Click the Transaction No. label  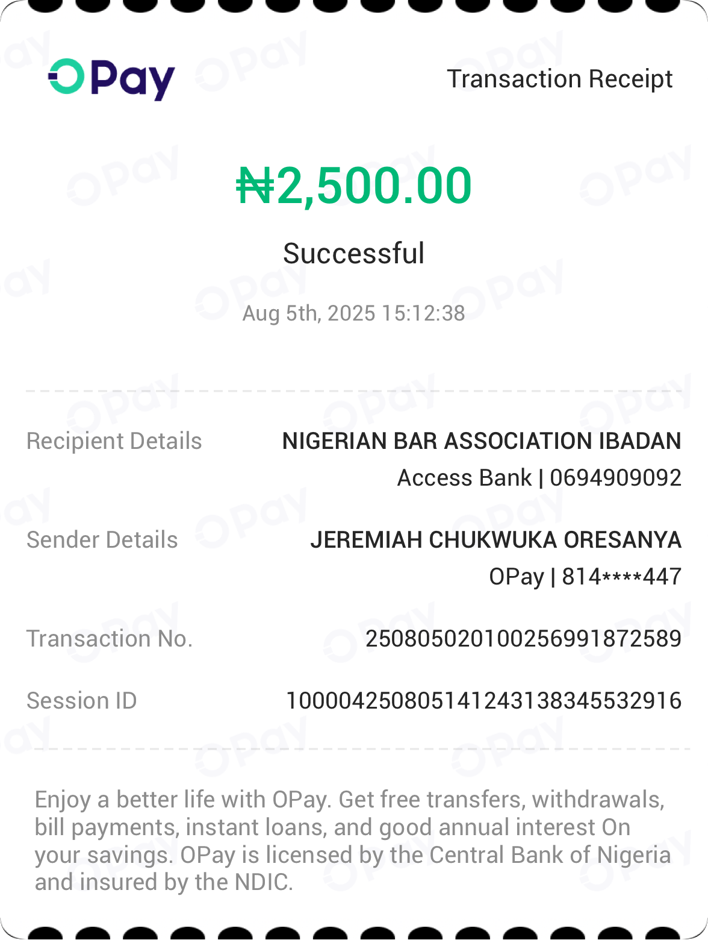pyautogui.click(x=110, y=639)
